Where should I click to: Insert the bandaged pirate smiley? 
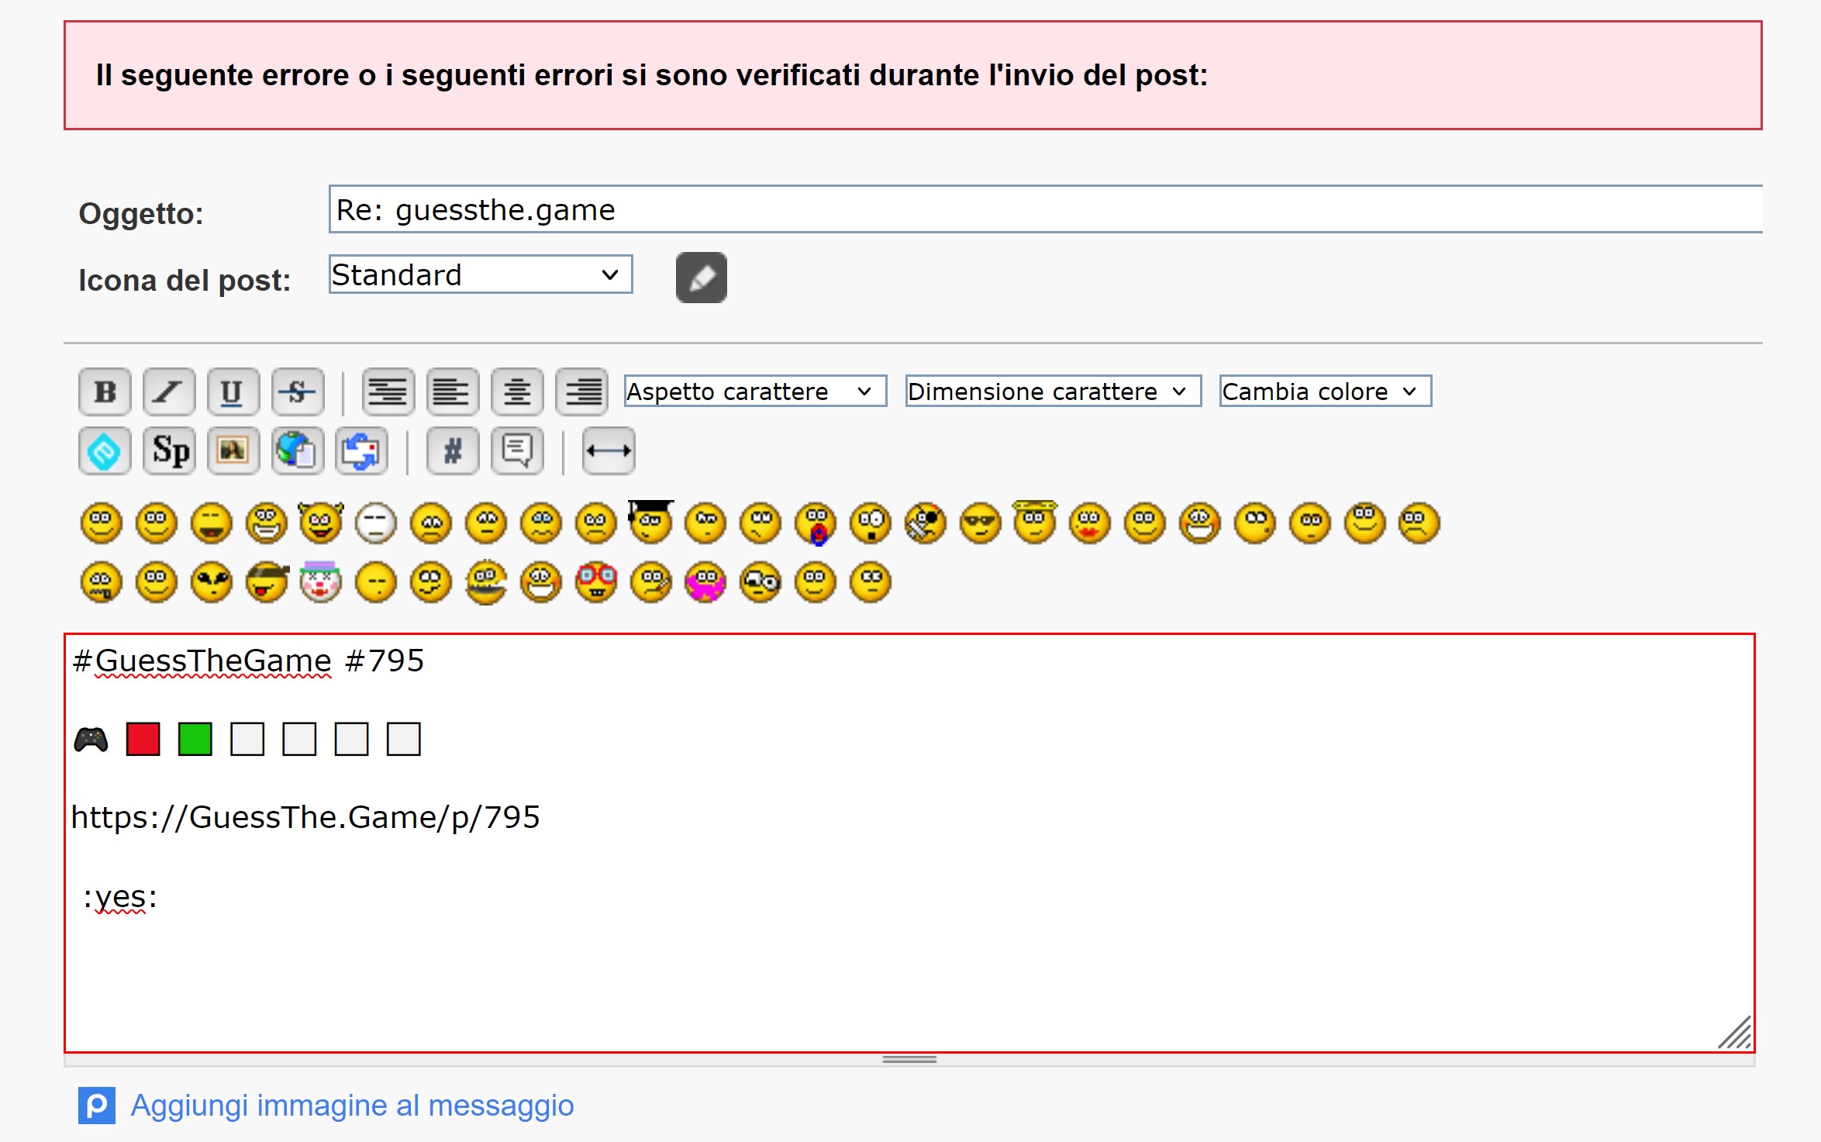pyautogui.click(x=926, y=523)
